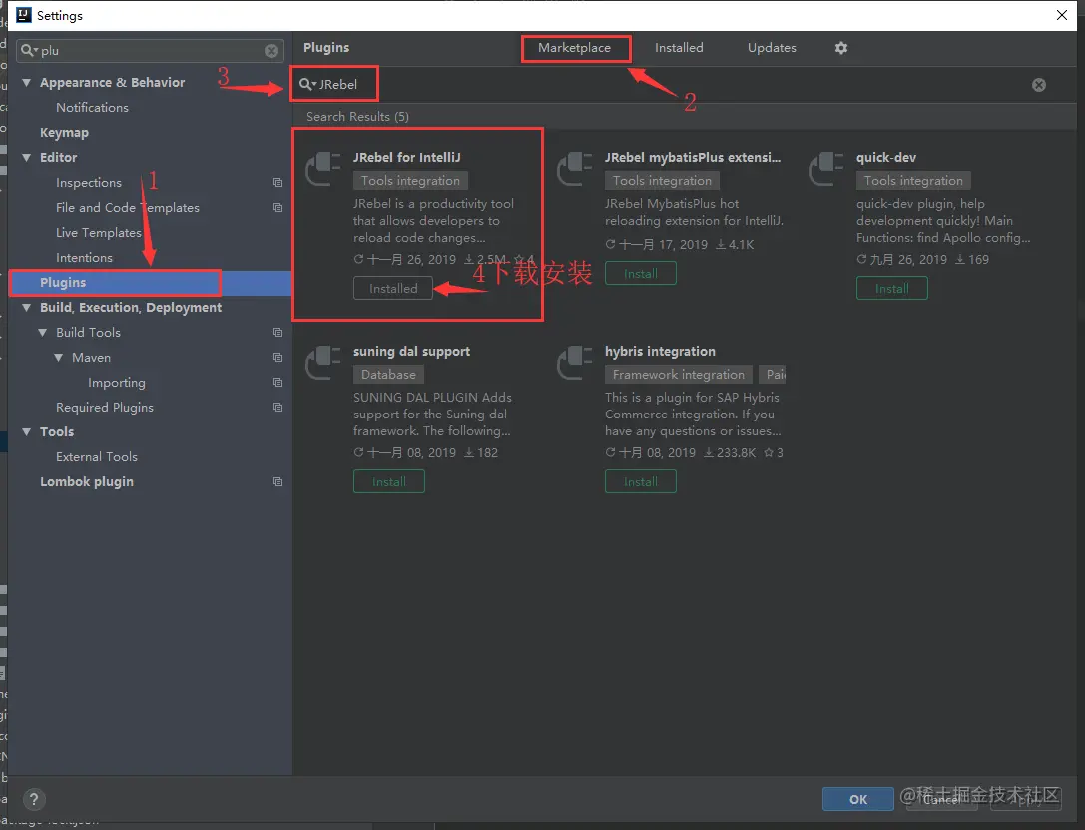1085x830 pixels.
Task: Click the Cancel button
Action: 942,799
